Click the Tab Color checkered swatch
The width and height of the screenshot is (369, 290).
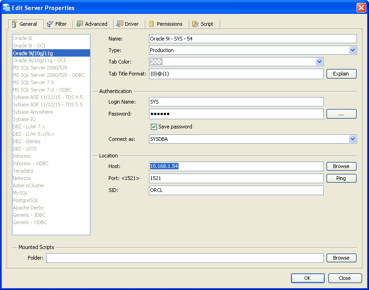pos(156,62)
